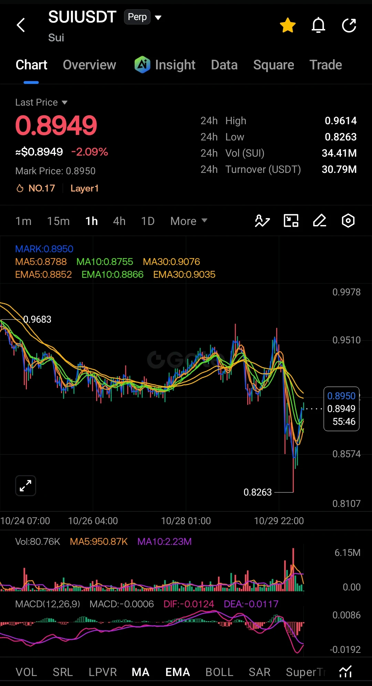Open the NO.17 ranking link
The width and height of the screenshot is (372, 686).
click(x=42, y=188)
